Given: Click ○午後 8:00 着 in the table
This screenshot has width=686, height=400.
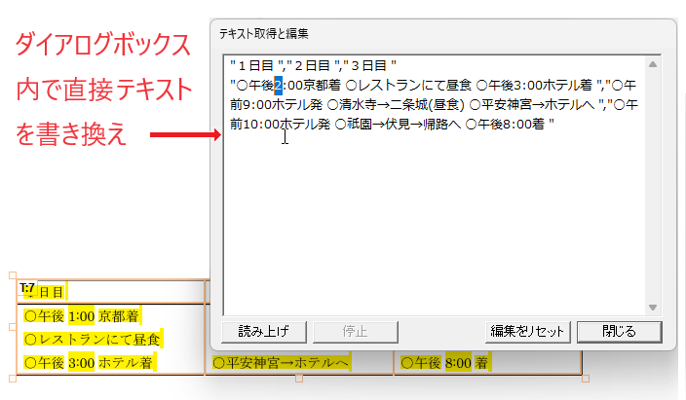Looking at the screenshot, I should [445, 363].
